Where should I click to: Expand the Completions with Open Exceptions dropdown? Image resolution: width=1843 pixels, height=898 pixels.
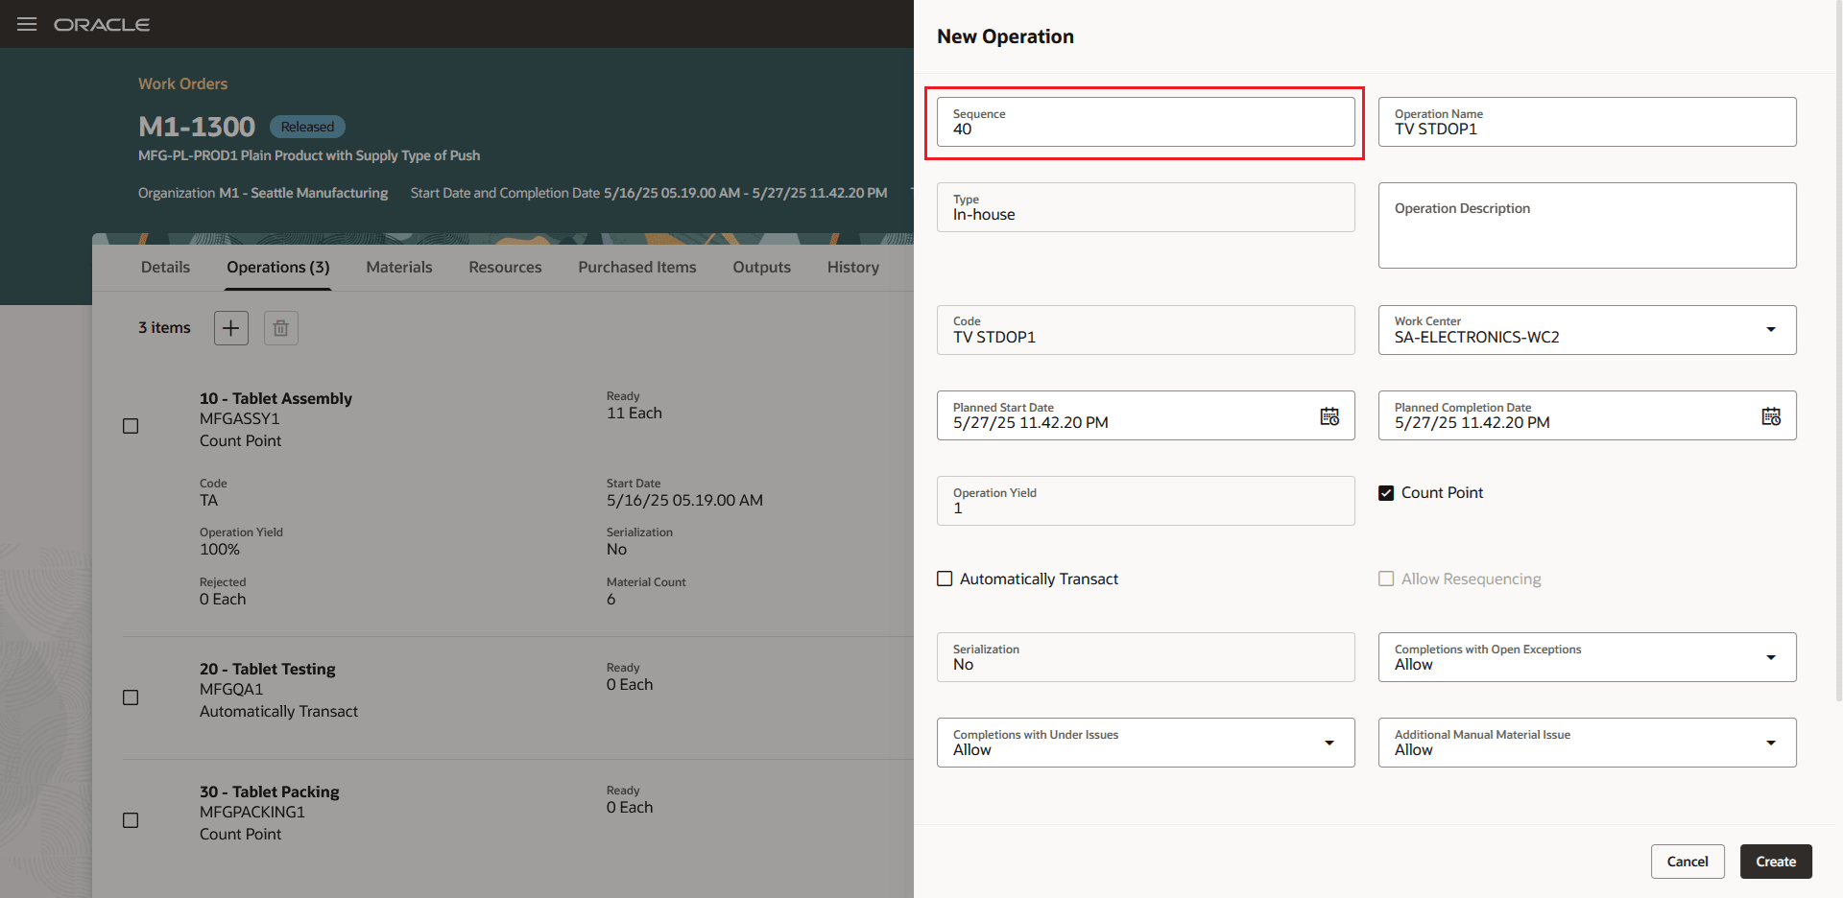[1771, 657]
